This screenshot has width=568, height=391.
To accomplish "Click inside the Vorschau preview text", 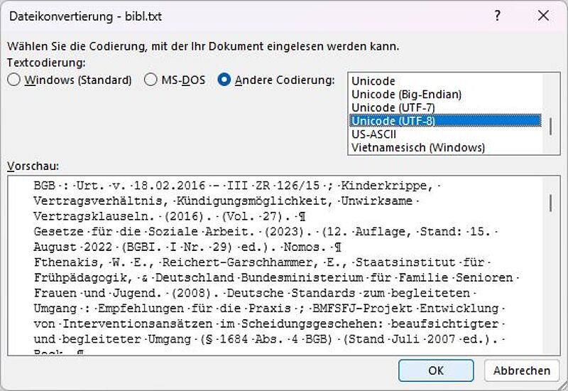I will coord(275,265).
